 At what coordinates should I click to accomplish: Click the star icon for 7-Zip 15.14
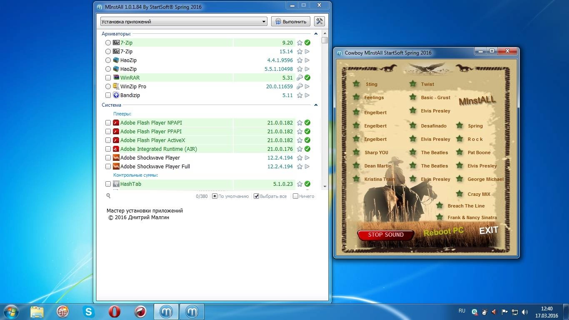click(299, 51)
